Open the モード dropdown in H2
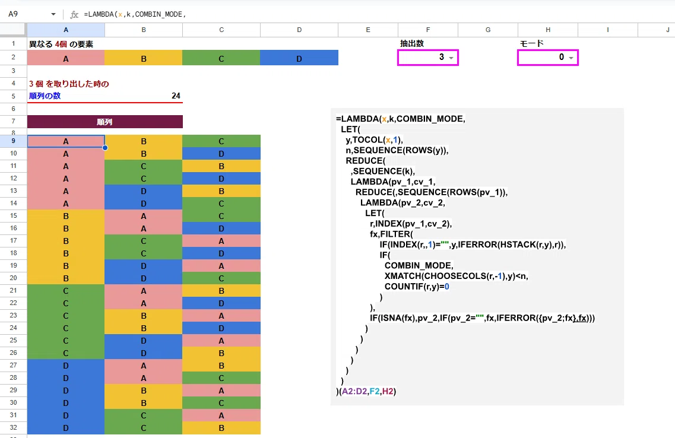675x438 pixels. coord(571,58)
